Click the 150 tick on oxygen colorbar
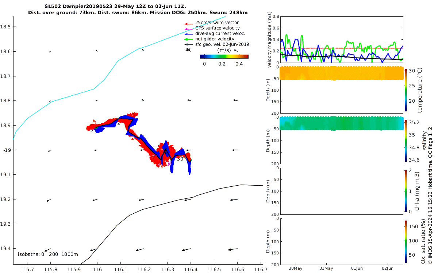This screenshot has width=438, height=273. [414, 226]
